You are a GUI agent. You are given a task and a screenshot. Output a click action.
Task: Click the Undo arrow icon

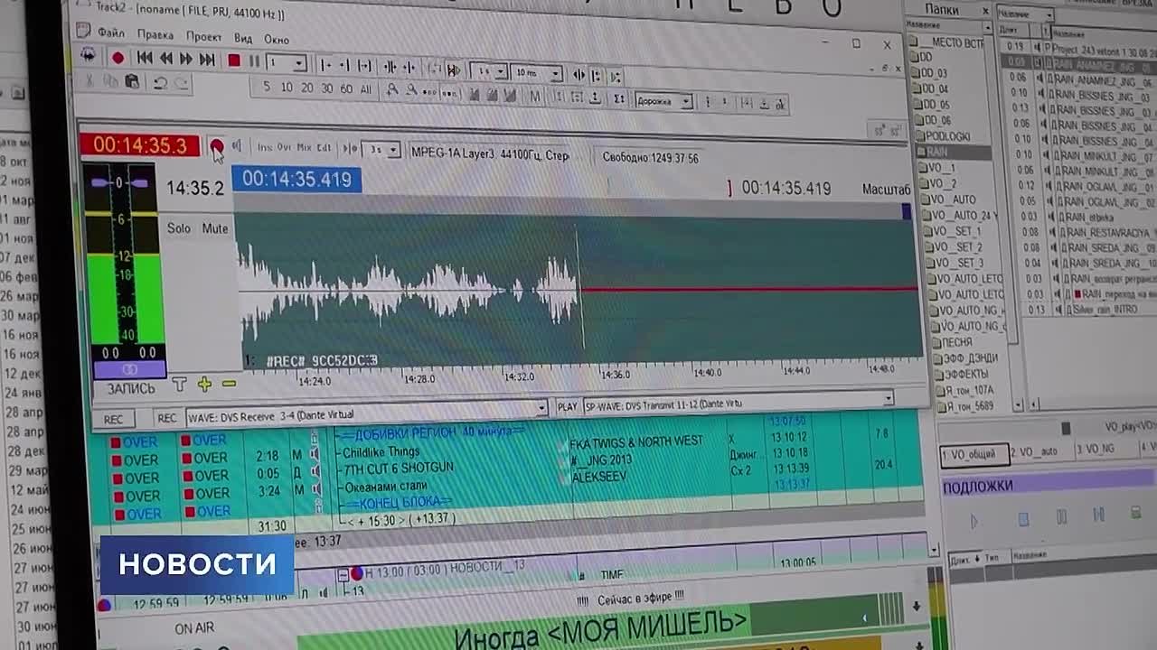(160, 82)
